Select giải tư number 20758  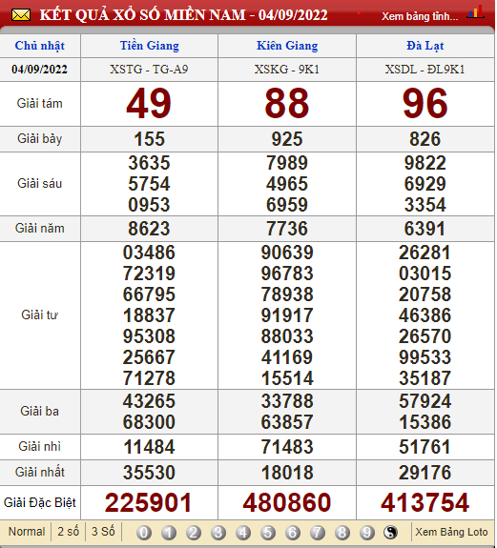(425, 294)
